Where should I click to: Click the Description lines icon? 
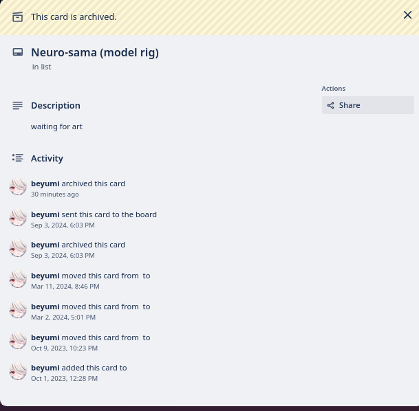(18, 105)
